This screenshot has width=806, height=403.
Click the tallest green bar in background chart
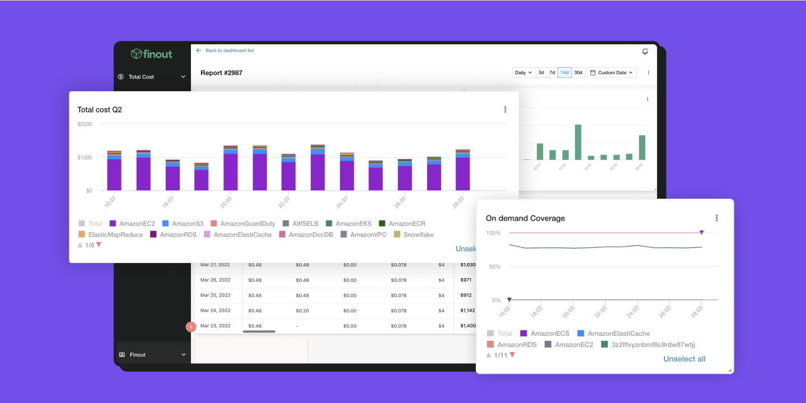(578, 142)
